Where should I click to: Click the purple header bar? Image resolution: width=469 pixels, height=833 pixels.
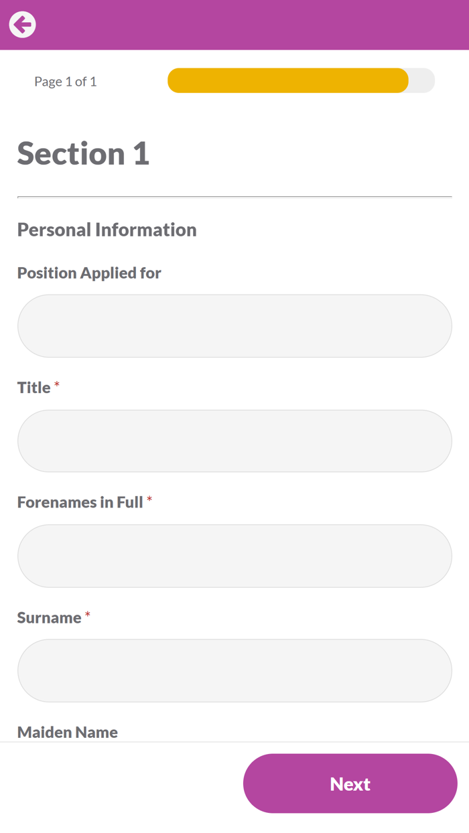tap(255, 25)
